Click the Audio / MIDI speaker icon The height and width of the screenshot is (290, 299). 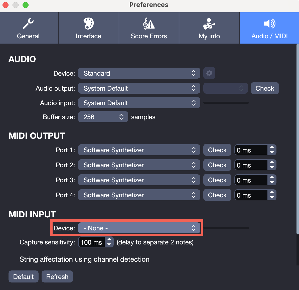269,24
